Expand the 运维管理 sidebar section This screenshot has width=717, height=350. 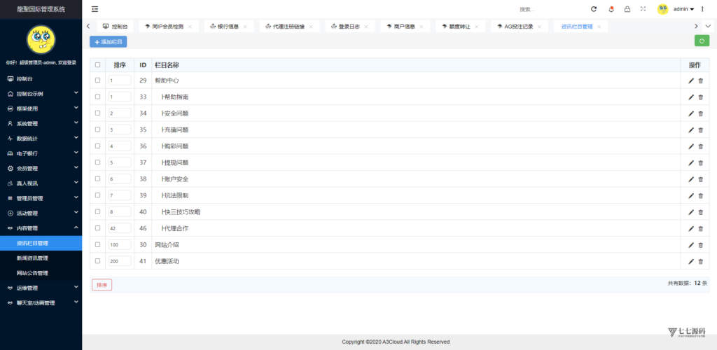click(x=41, y=288)
